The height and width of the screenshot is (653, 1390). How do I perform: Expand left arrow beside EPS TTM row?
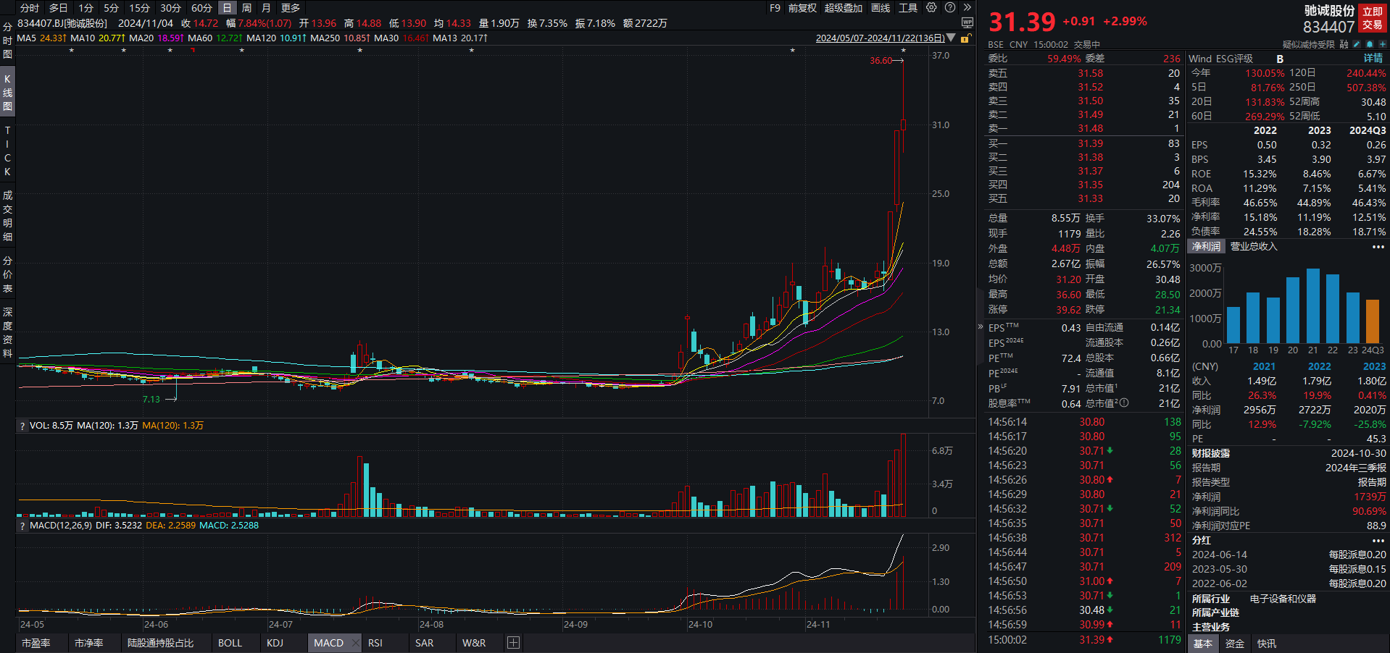(x=981, y=327)
